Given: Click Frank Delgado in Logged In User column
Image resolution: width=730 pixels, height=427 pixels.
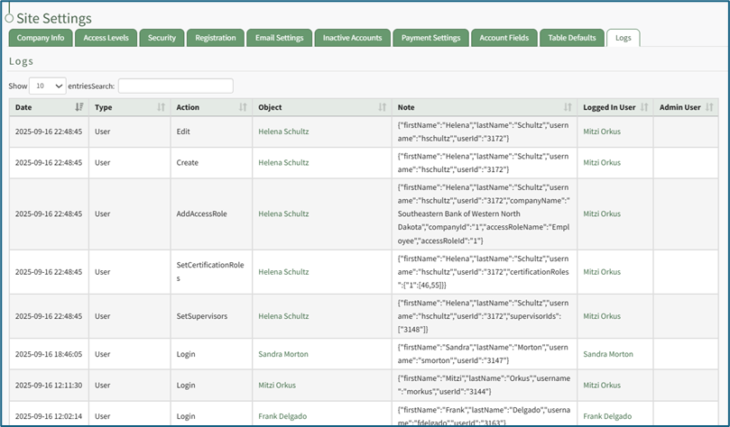Looking at the screenshot, I should [607, 416].
